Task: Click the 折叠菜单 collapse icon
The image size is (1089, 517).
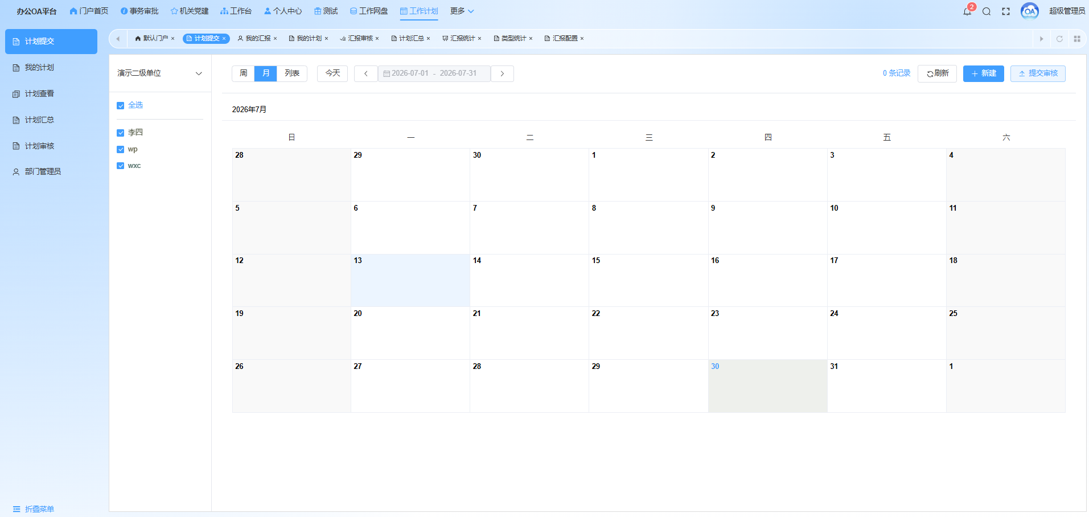Action: pyautogui.click(x=17, y=509)
